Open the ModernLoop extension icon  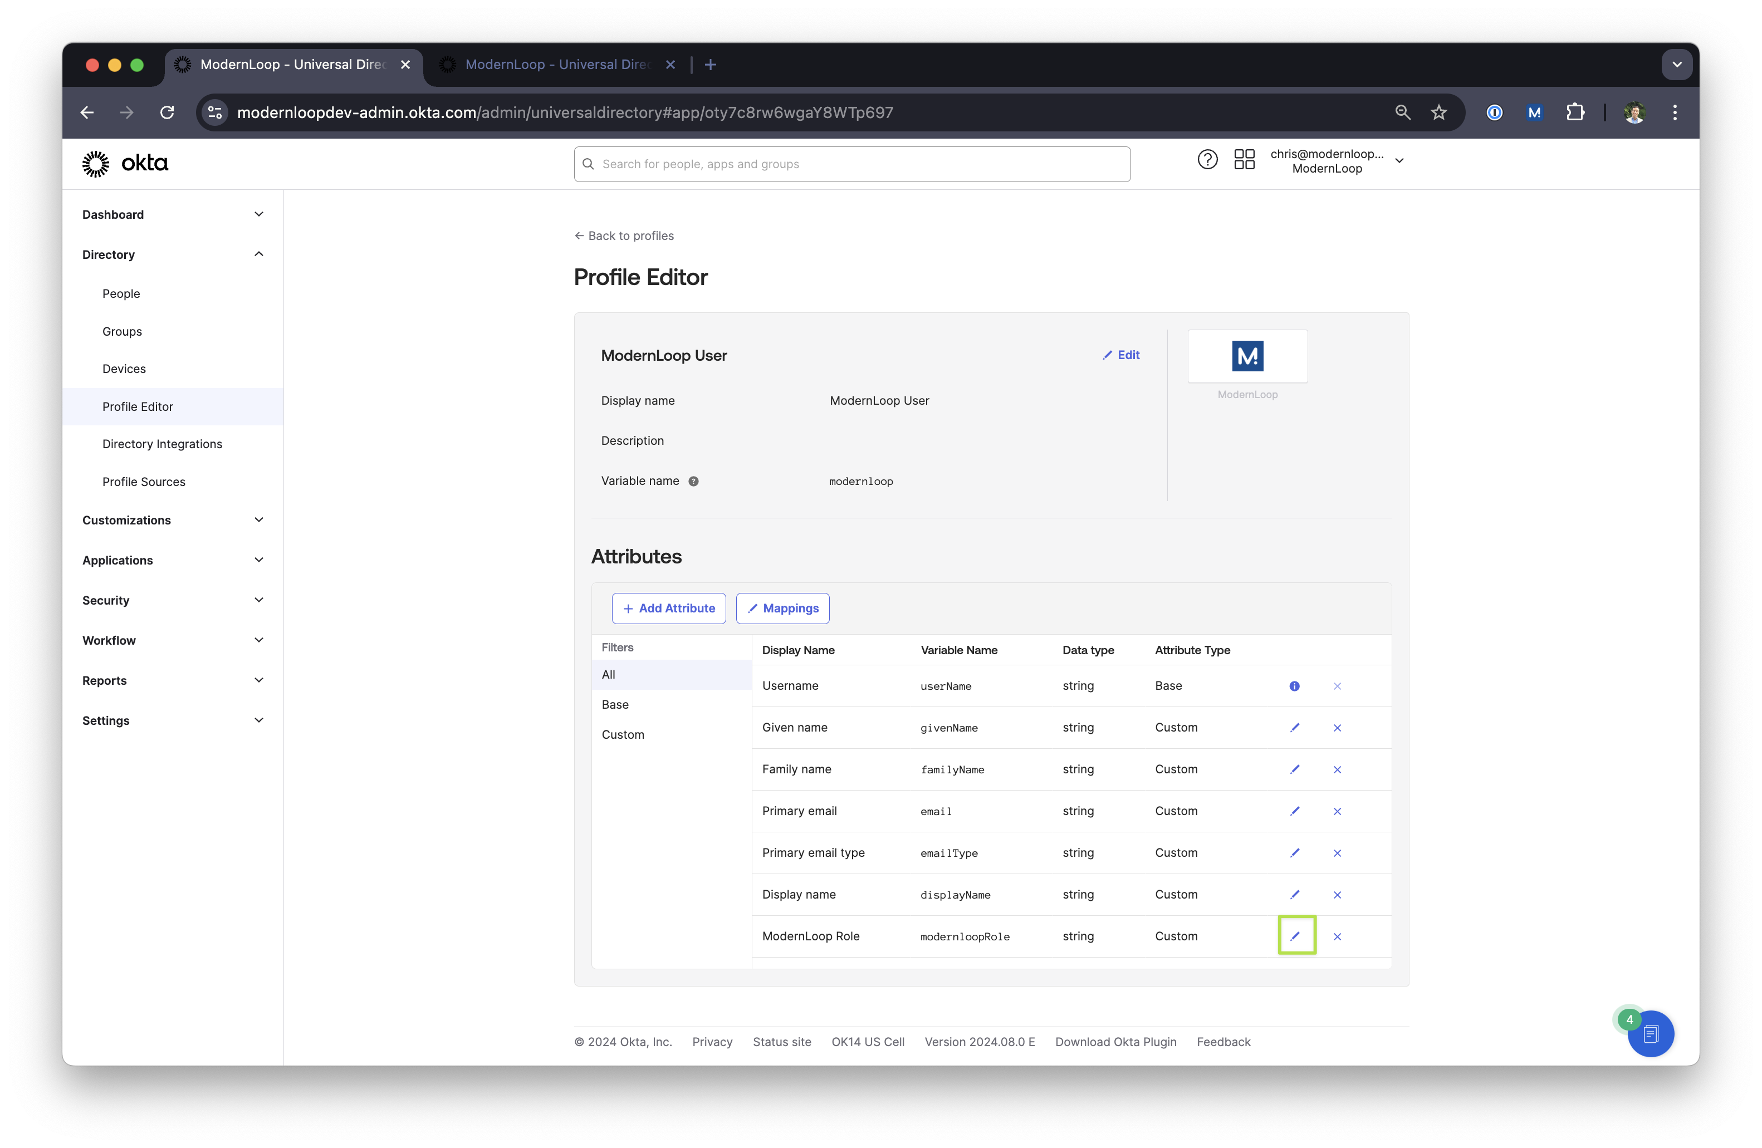click(1534, 112)
